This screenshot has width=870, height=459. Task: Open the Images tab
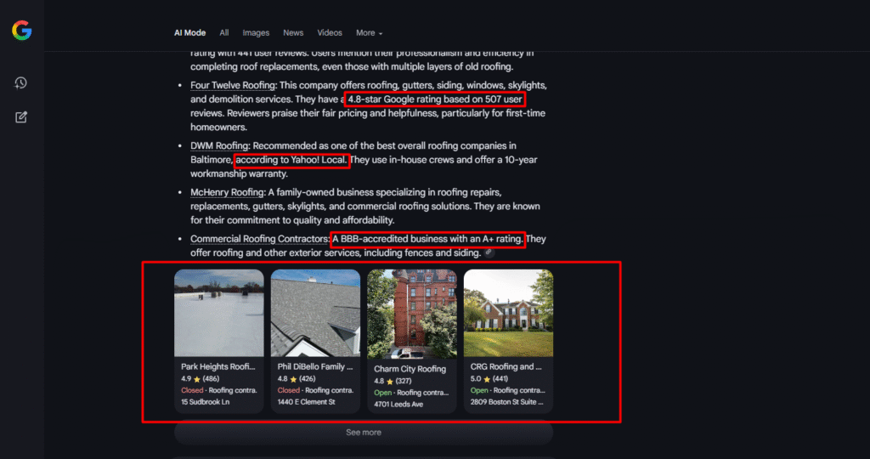(x=256, y=33)
